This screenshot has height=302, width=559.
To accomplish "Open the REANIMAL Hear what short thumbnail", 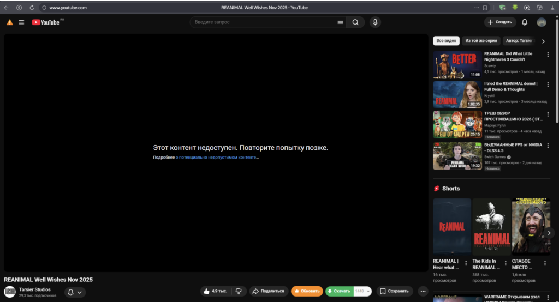I will click(452, 227).
